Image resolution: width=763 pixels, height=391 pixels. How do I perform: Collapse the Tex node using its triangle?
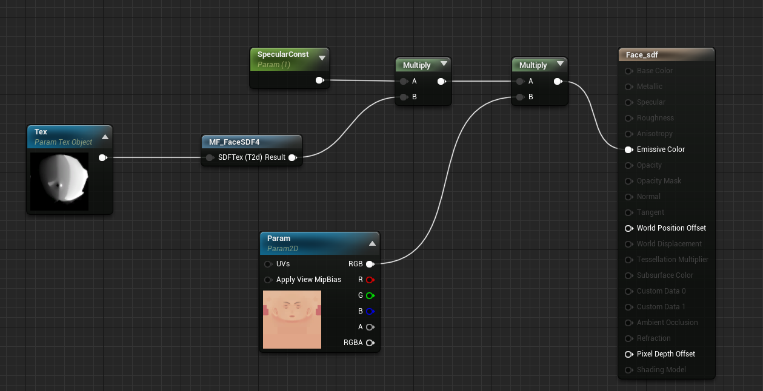pyautogui.click(x=104, y=136)
